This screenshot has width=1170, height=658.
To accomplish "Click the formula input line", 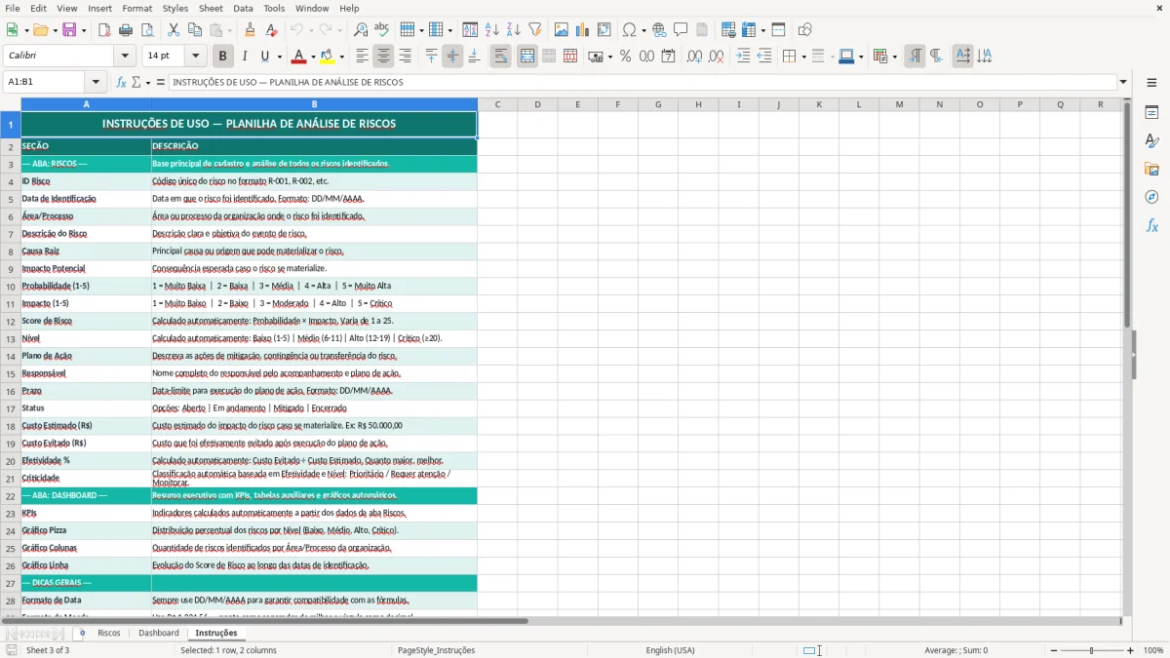I will coord(642,82).
